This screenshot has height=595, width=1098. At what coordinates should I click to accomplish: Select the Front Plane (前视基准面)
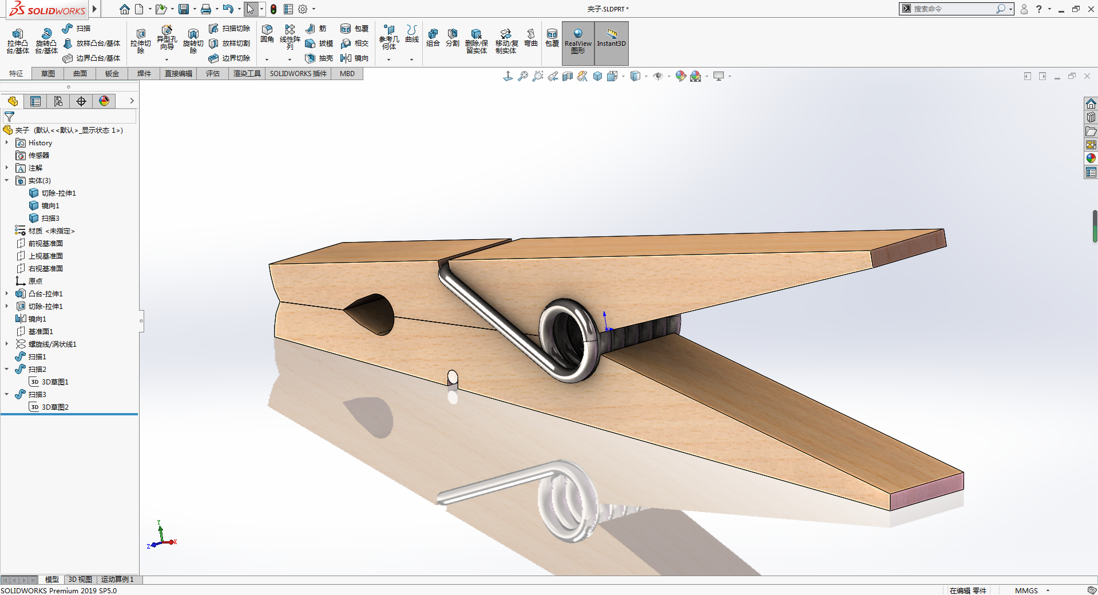(39, 243)
